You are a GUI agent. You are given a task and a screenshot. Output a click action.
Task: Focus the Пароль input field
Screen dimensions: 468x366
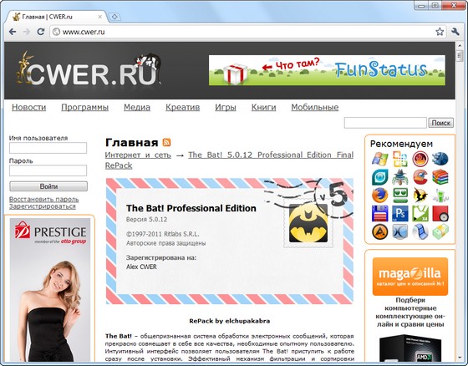tap(48, 170)
